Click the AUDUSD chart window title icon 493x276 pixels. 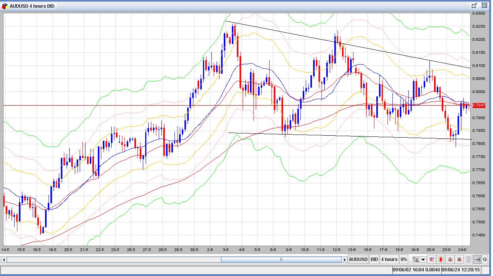[x=5, y=6]
